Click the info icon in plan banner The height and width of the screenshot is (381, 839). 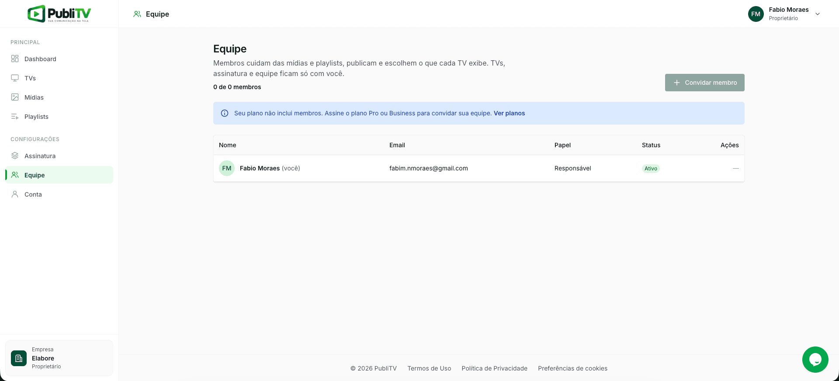(x=225, y=113)
